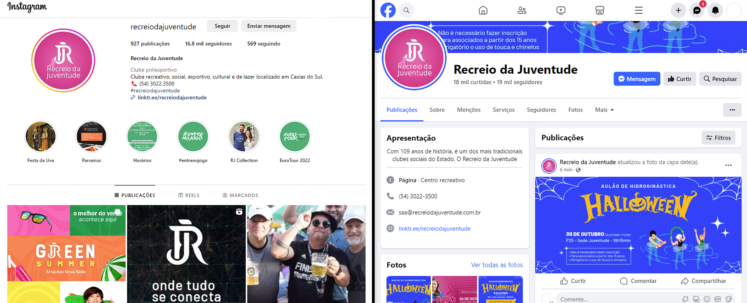Click the email envelope icon
The image size is (747, 303).
pyautogui.click(x=390, y=212)
